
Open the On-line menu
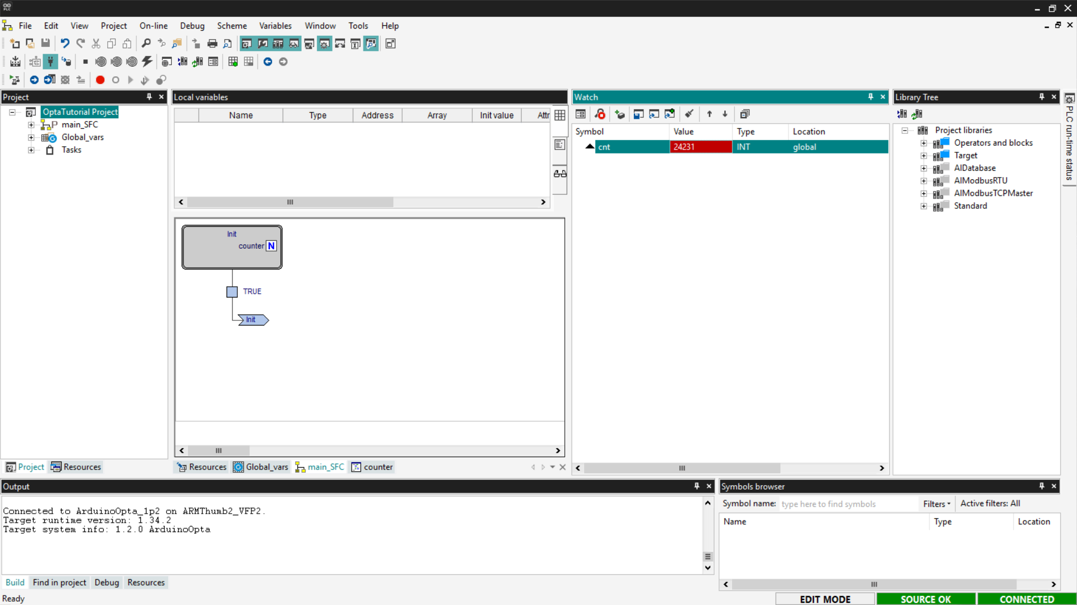(x=153, y=26)
